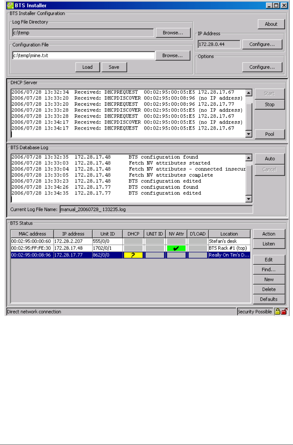Screen dimensions: 293x445
Task: Click the Configuration File path field
Action: pyautogui.click(x=83, y=55)
